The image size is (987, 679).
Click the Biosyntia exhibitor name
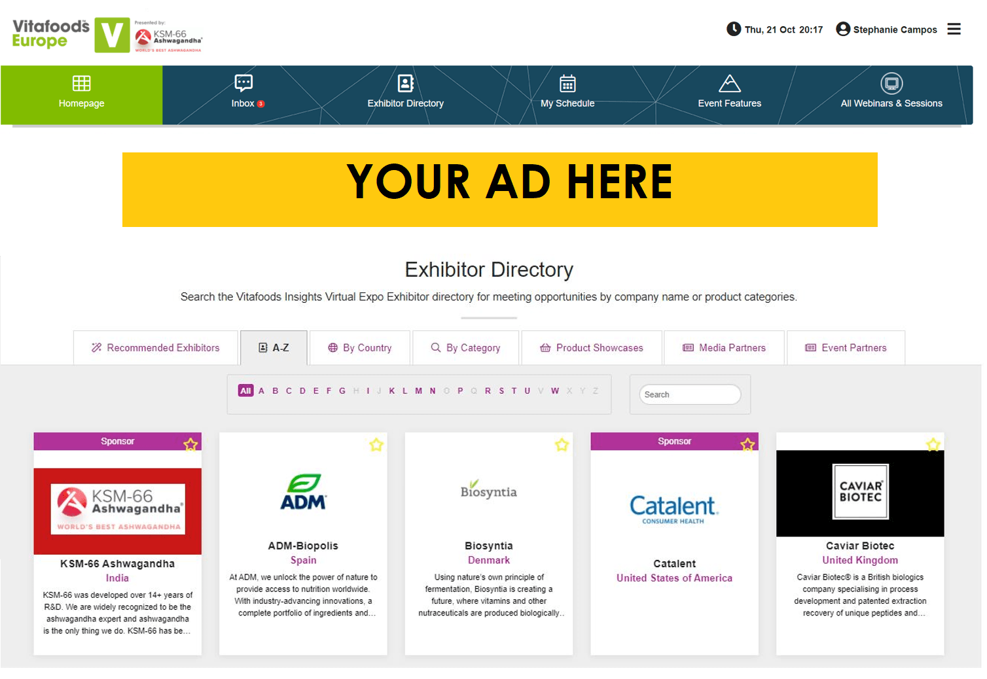coord(488,546)
